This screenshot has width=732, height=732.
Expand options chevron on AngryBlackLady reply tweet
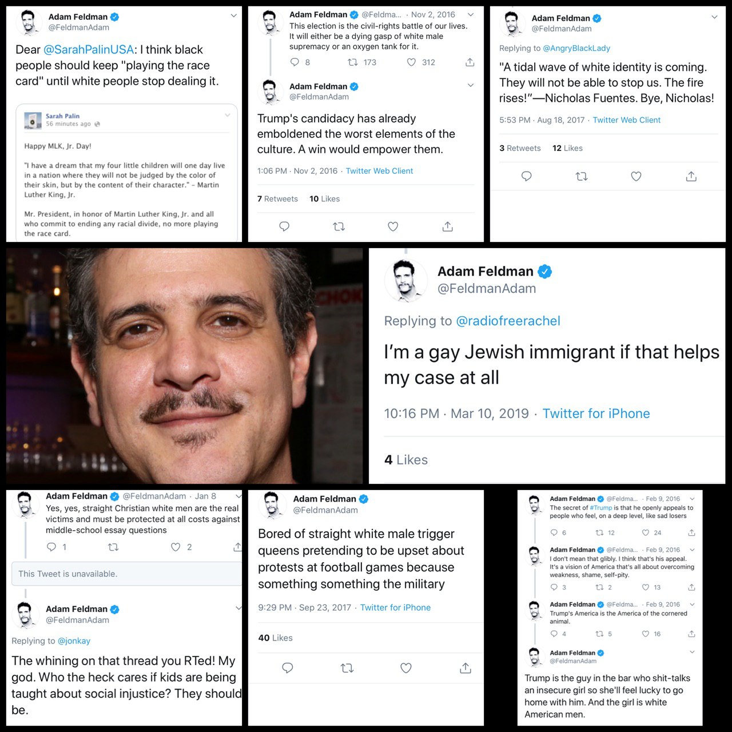714,17
